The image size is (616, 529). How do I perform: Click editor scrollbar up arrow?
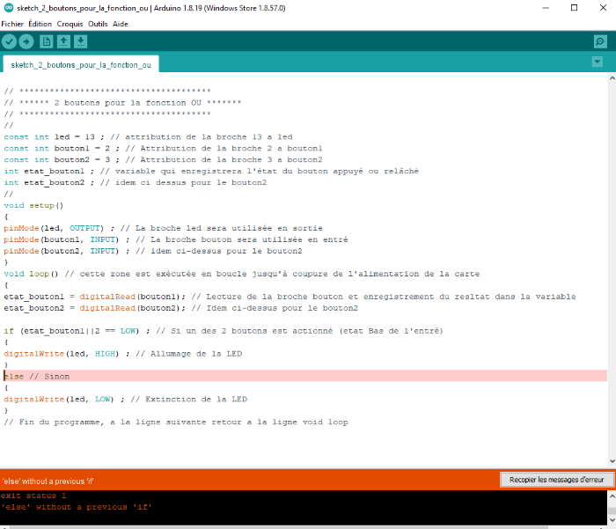(612, 78)
